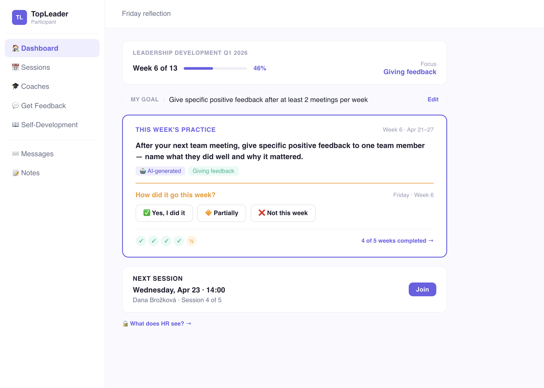Click the half-completed week ½ badge
Image resolution: width=544 pixels, height=388 pixels.
(x=191, y=241)
